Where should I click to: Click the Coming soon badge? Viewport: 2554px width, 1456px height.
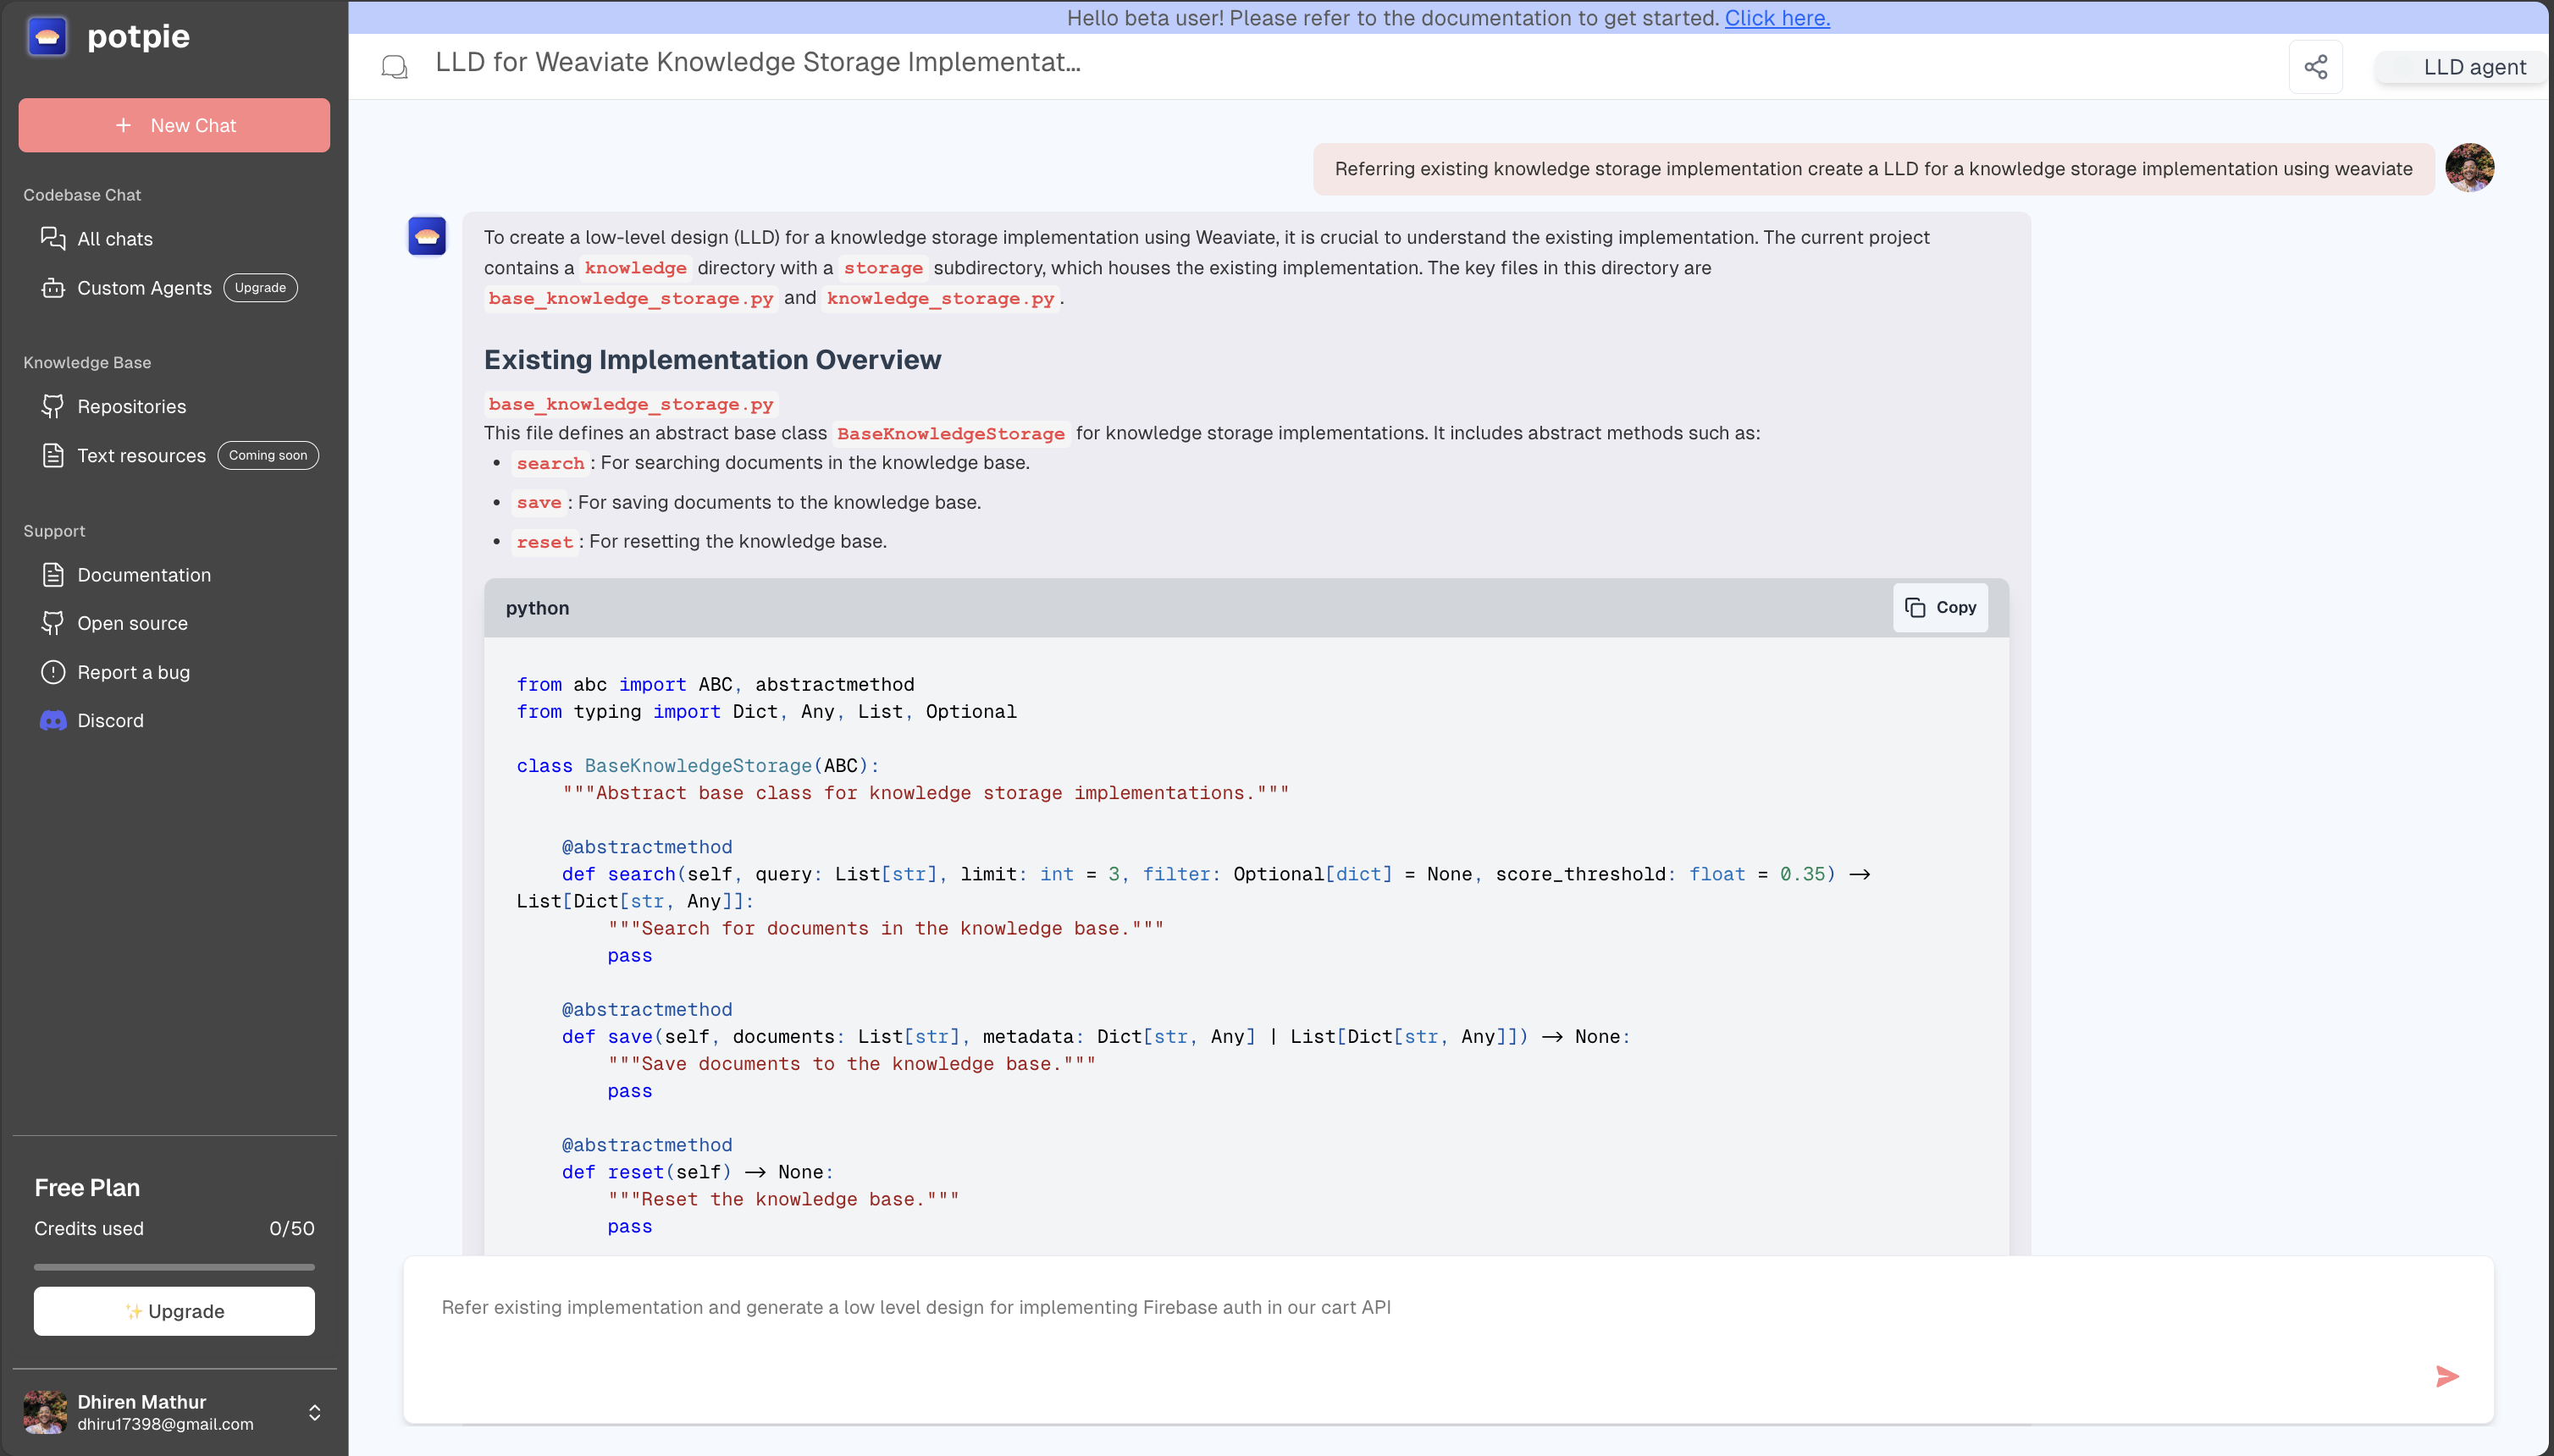(268, 455)
